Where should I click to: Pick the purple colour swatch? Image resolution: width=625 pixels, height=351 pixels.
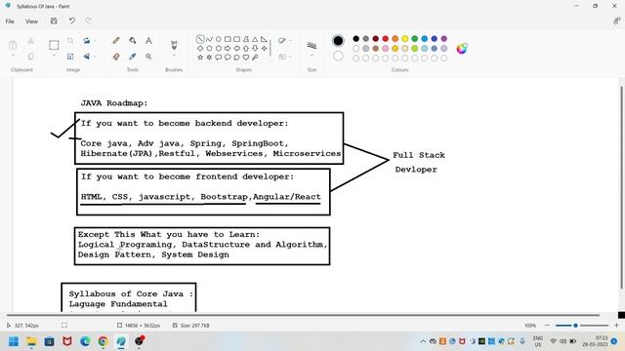pyautogui.click(x=444, y=39)
